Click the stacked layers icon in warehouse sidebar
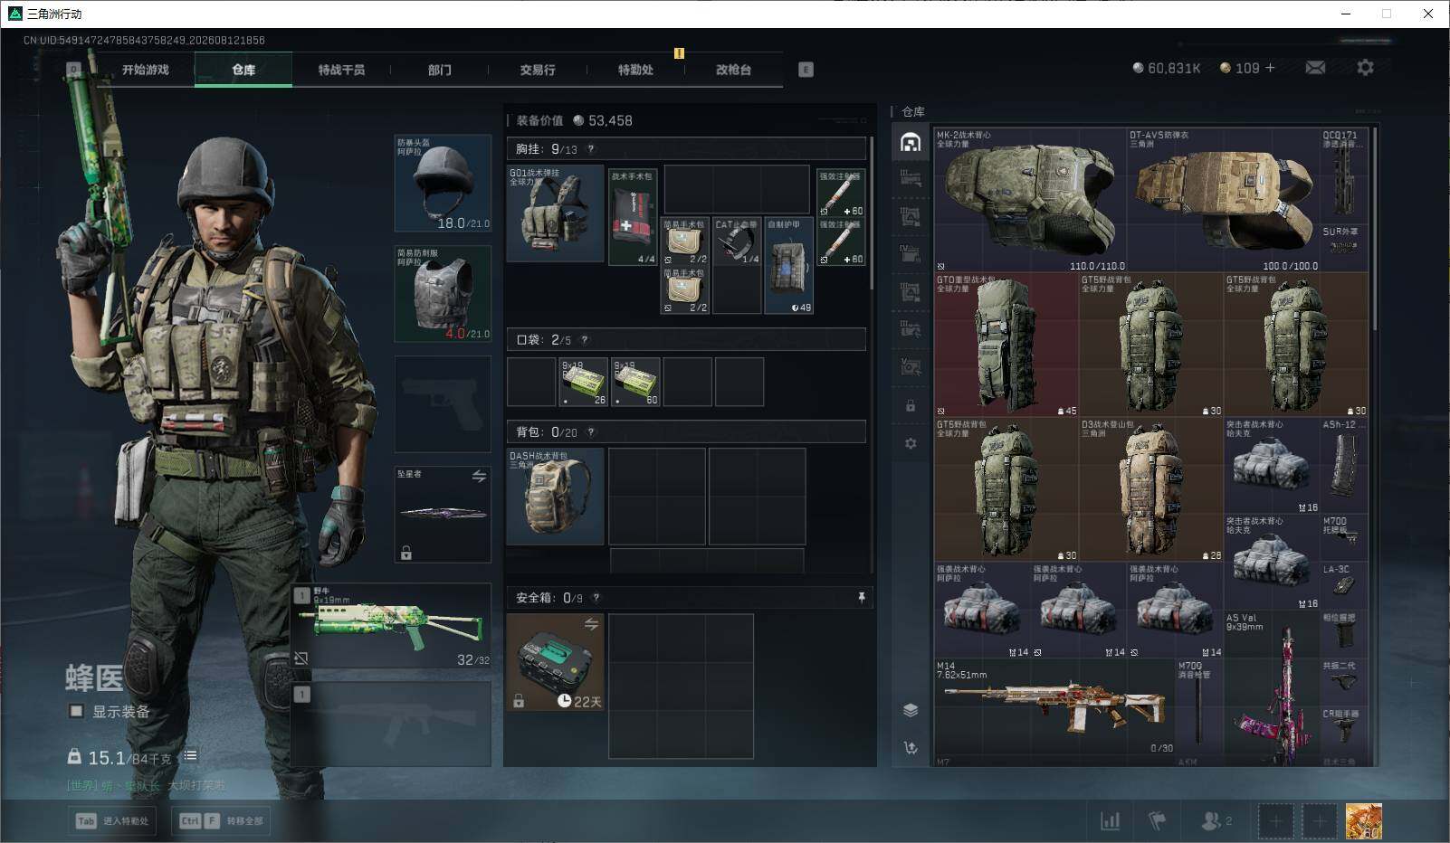Viewport: 1450px width, 843px height. click(x=911, y=710)
